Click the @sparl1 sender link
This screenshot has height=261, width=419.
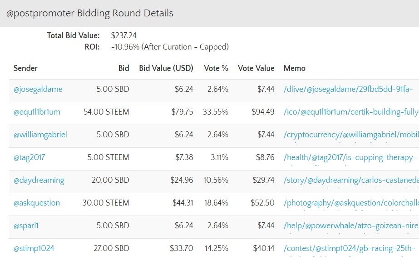coord(27,226)
